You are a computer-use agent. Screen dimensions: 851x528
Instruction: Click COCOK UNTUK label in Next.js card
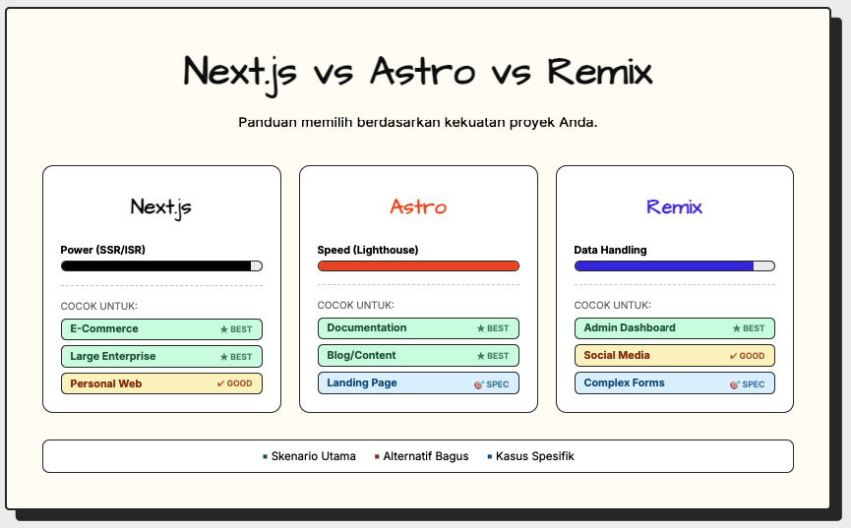tap(98, 306)
